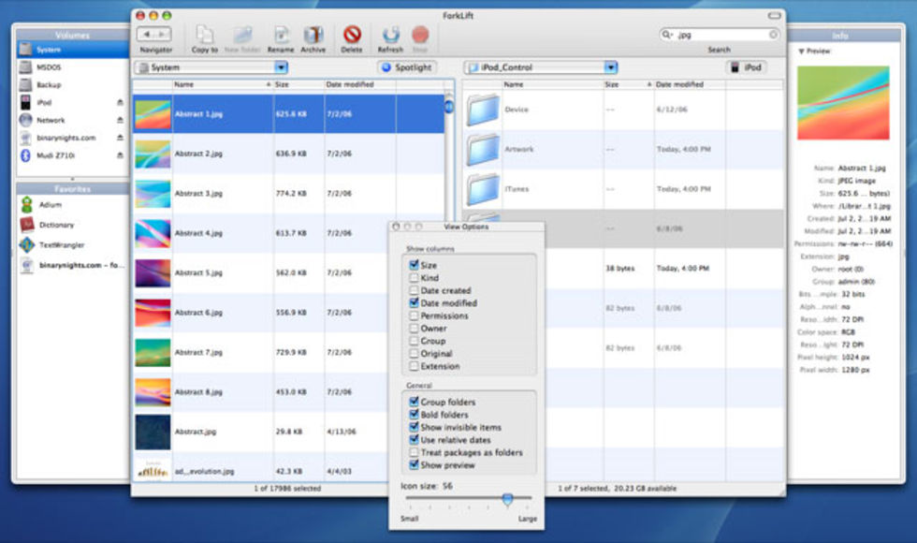The width and height of the screenshot is (917, 543).
Task: Click the Rename toolbar icon
Action: coord(280,36)
